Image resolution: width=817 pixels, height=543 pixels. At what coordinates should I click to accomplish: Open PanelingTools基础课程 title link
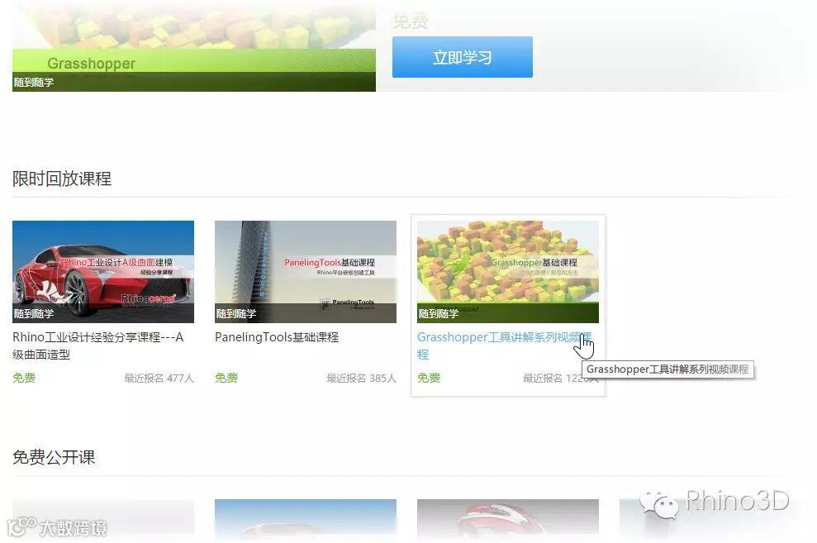277,337
